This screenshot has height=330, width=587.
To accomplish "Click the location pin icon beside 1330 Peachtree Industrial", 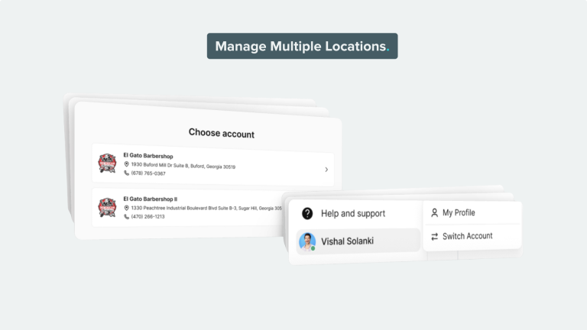I will [127, 208].
